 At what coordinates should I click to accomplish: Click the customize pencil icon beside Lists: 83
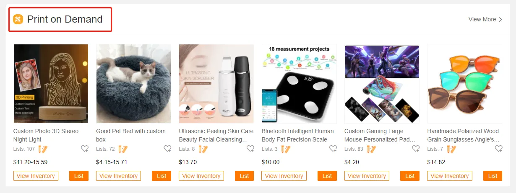pos(371,149)
